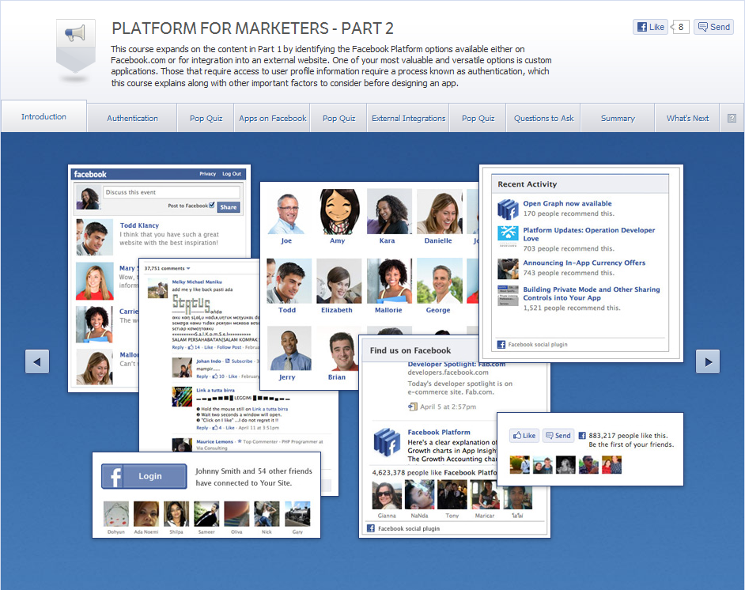Click Gary's friend avatar
This screenshot has width=745, height=590.
point(297,514)
